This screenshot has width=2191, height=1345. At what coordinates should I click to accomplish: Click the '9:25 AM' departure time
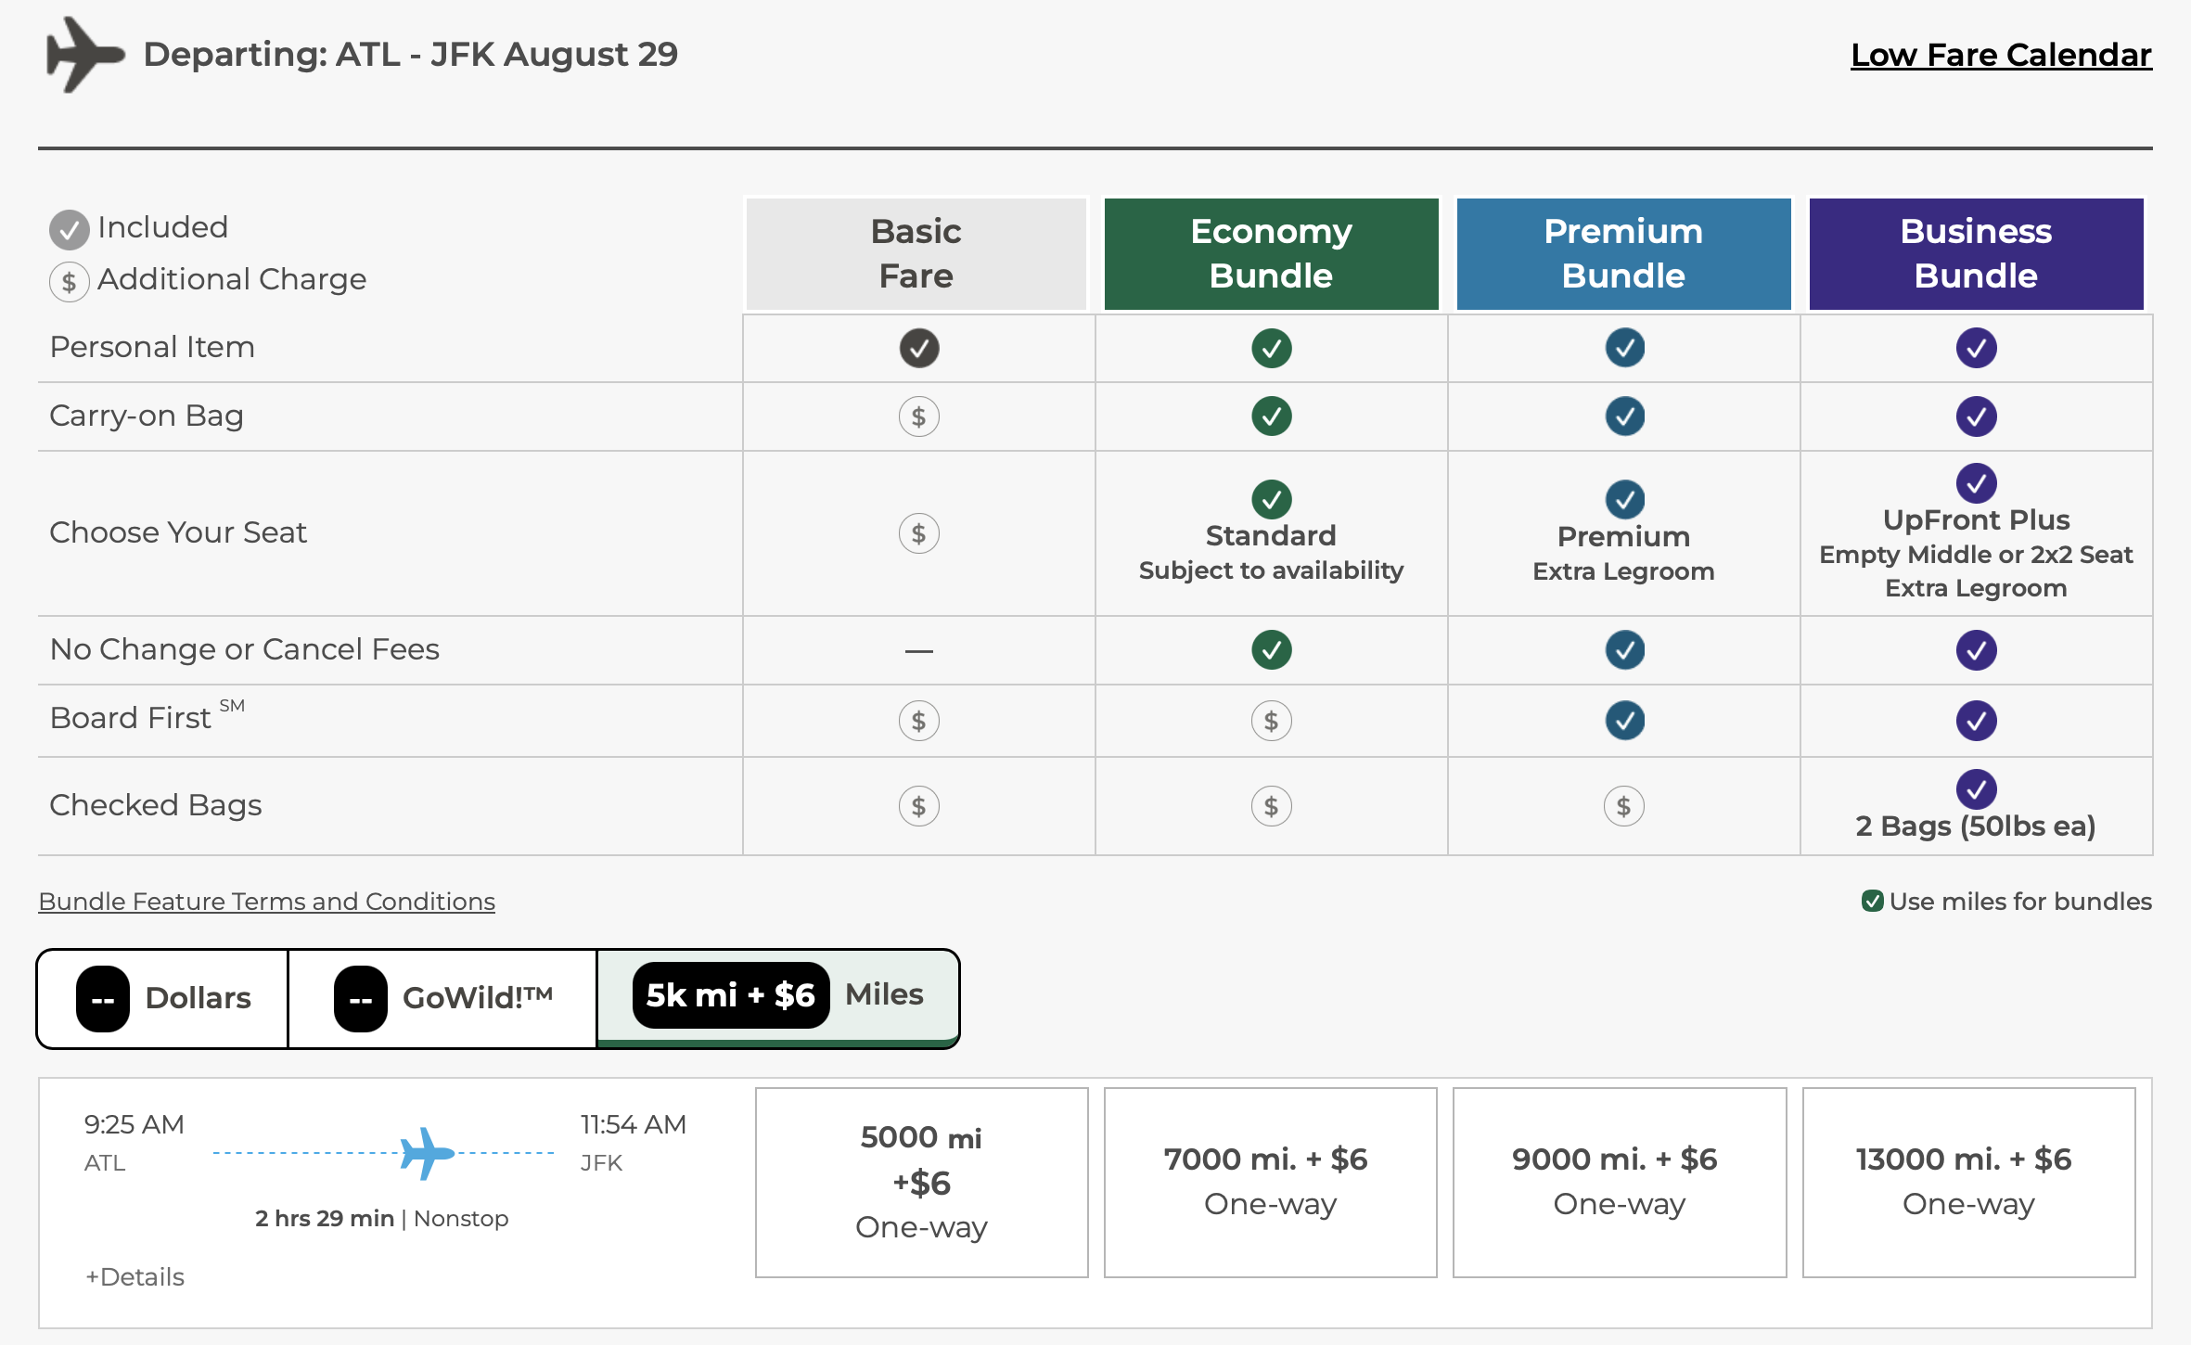point(135,1124)
